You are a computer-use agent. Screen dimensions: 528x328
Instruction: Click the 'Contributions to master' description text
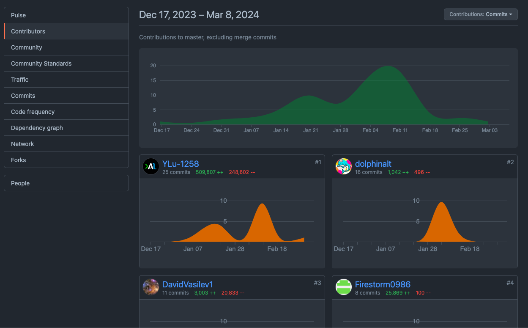[x=208, y=37]
